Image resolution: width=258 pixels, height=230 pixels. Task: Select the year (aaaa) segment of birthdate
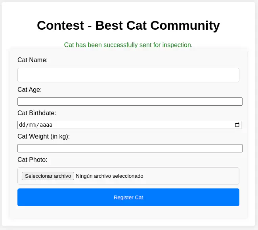46,125
